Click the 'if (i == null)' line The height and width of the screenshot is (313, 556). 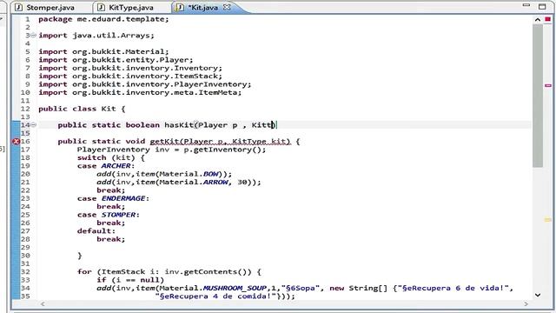pyautogui.click(x=130, y=280)
